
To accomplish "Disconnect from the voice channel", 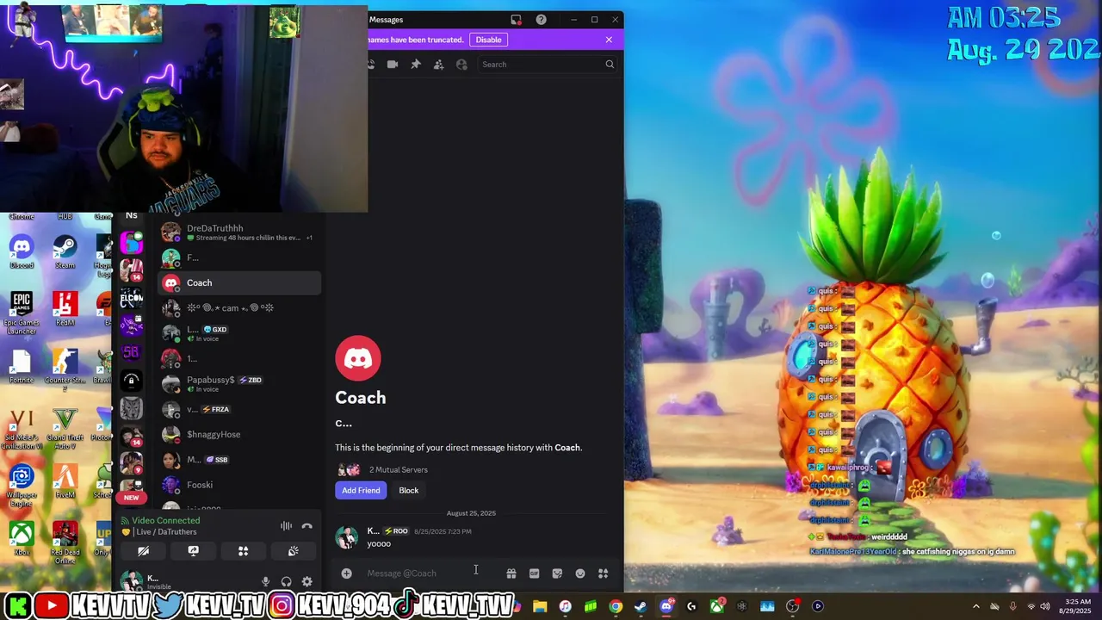I will pos(306,526).
